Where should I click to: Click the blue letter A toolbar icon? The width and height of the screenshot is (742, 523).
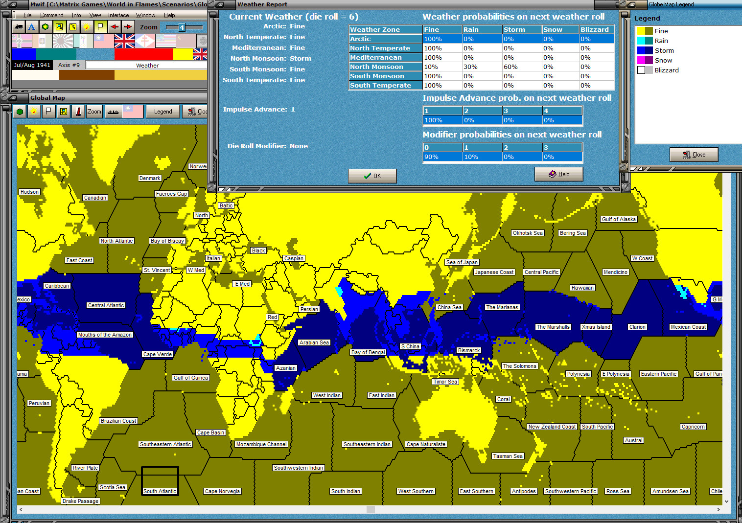pos(32,27)
